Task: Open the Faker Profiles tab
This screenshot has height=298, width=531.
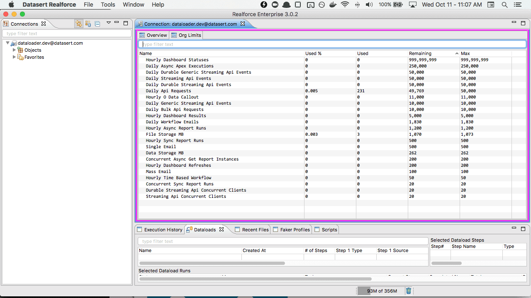Action: (x=291, y=229)
